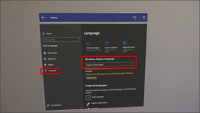Click the Regional format globe icon
Viewport: 200px width, 113px height.
tap(125, 43)
